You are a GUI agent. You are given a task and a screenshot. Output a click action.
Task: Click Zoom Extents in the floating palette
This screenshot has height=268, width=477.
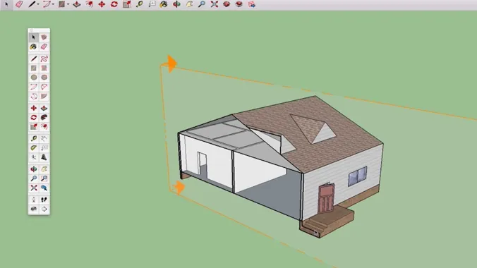pos(34,188)
